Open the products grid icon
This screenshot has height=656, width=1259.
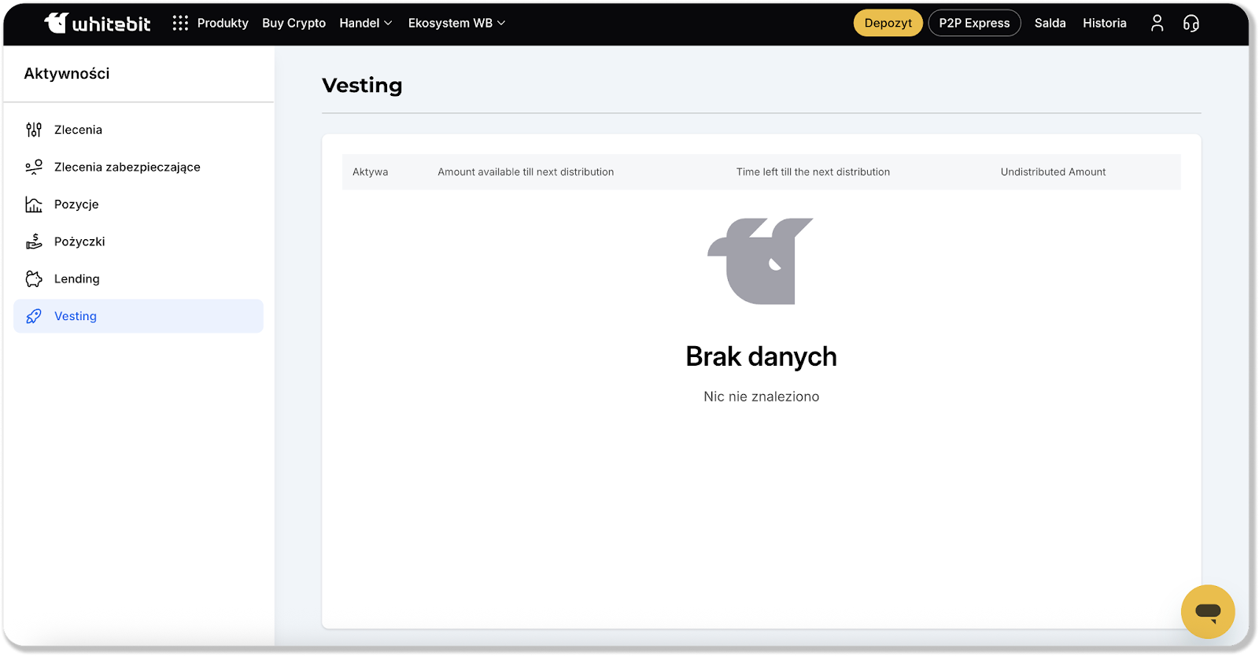coord(180,24)
